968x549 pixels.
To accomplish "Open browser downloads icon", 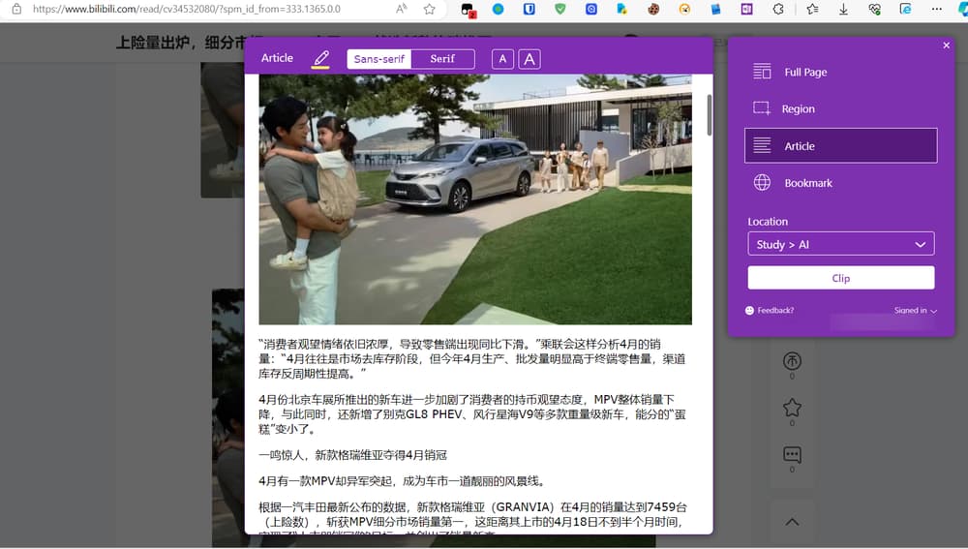I will pyautogui.click(x=843, y=9).
